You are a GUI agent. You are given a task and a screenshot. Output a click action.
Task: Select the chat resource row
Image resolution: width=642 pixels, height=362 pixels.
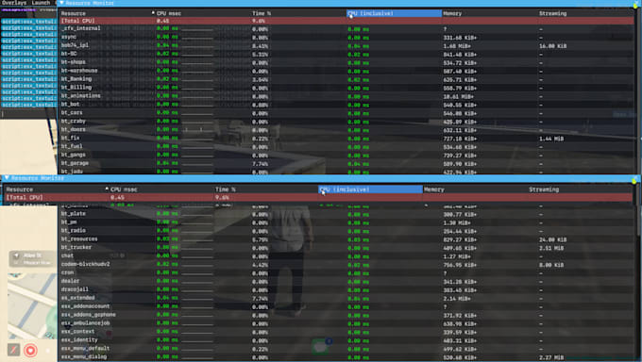(346, 256)
